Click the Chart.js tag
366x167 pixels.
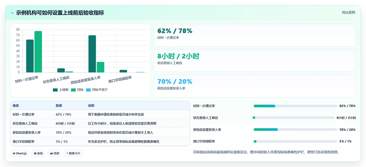pyautogui.click(x=20, y=153)
